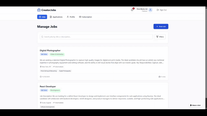Open the Subscription tab
Screen dimensions: 207x116
pyautogui.click(x=86, y=17)
